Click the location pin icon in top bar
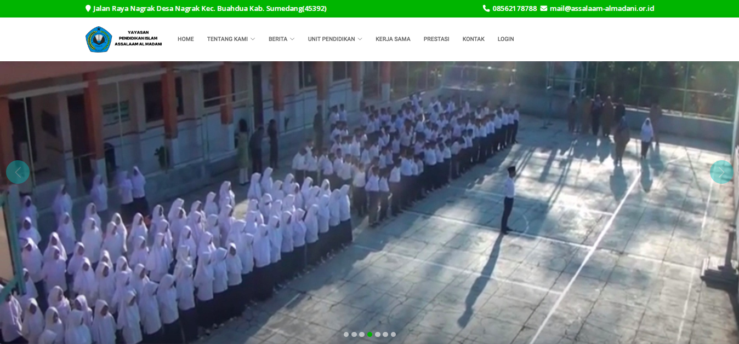Viewport: 739px width, 344px height. (x=88, y=9)
